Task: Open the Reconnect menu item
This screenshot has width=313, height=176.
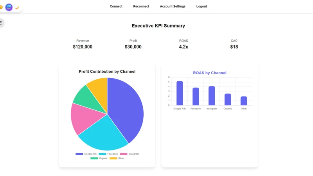Action: pos(141,6)
